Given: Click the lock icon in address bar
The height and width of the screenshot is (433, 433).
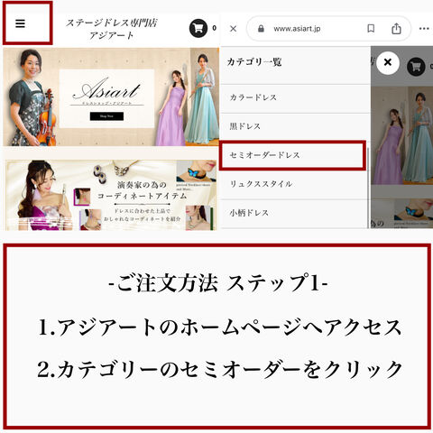Looking at the screenshot, I should point(261,29).
